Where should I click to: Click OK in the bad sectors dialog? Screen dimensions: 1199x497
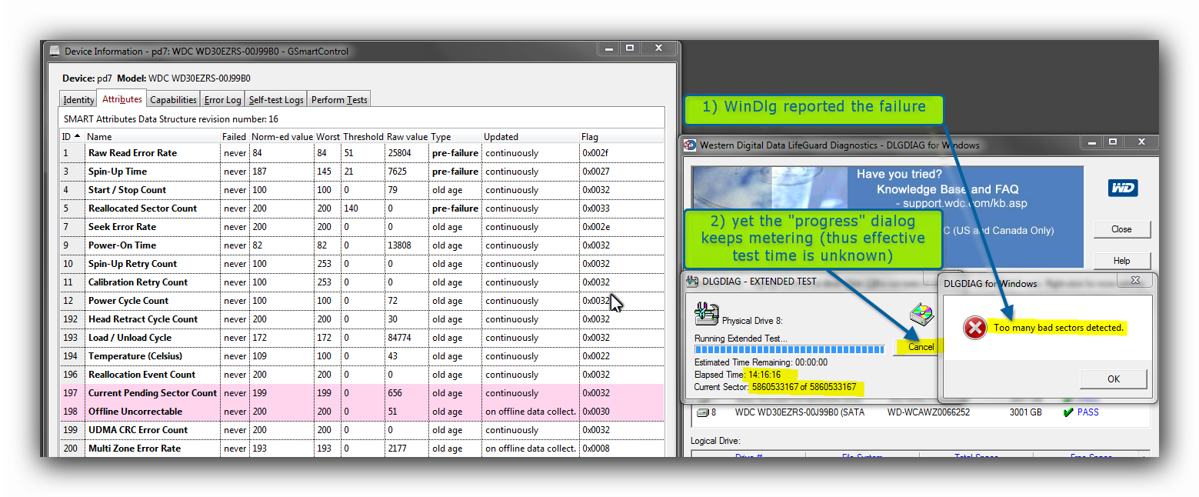pos(1114,379)
